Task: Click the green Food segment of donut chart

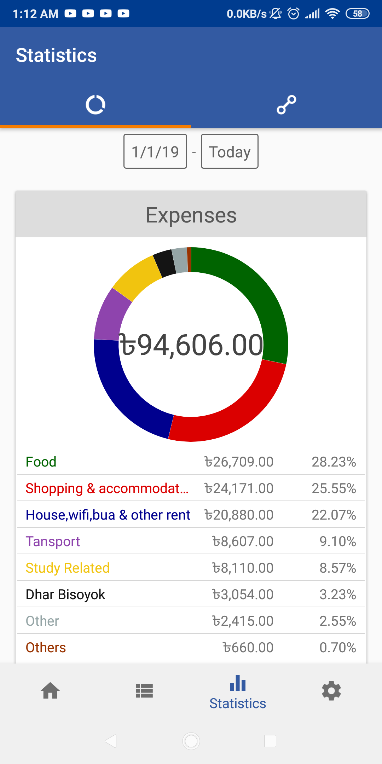Action: (262, 294)
